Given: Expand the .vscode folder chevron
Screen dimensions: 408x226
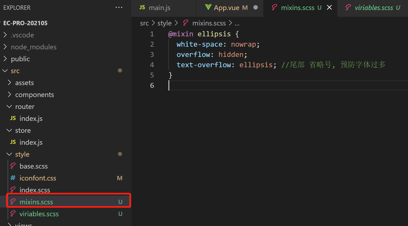Looking at the screenshot, I should point(5,35).
